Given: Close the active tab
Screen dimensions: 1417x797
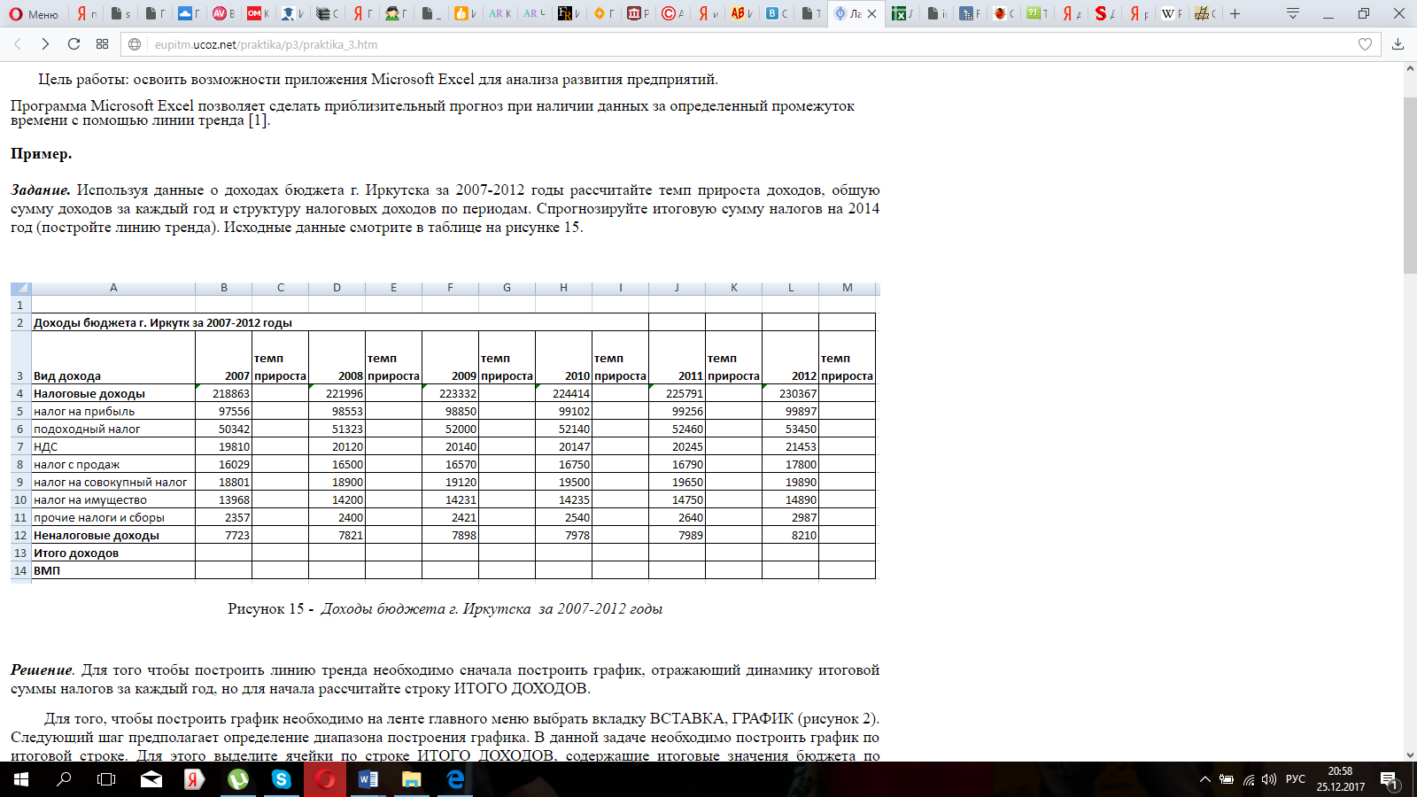Looking at the screenshot, I should click(x=872, y=13).
